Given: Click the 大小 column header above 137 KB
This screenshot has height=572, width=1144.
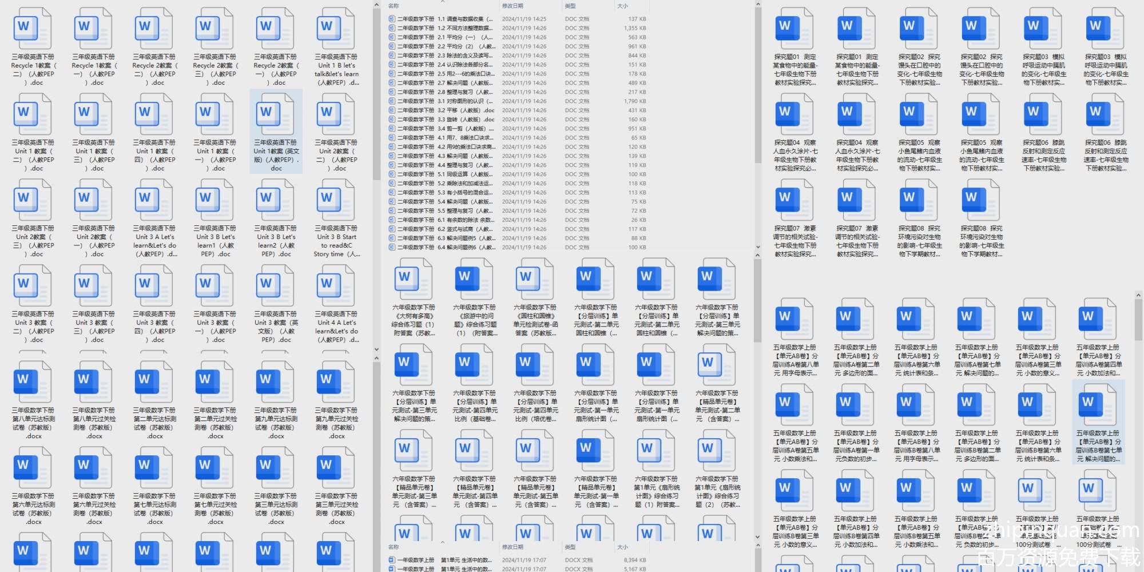Looking at the screenshot, I should point(623,6).
